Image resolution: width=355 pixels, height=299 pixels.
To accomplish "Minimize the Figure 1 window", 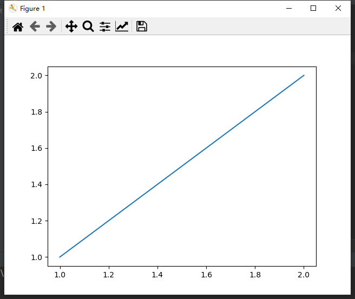I will tap(289, 8).
